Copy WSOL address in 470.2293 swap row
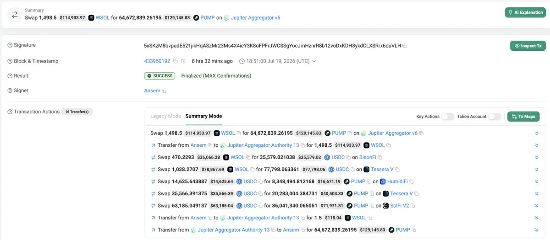550x240 pixels. pos(248,157)
